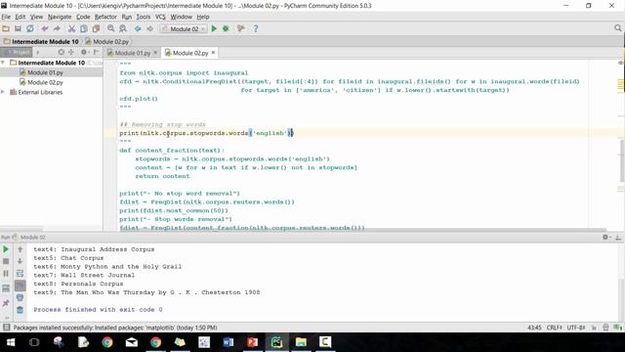
Task: Undo the last edit in toolbar
Action: [45, 28]
